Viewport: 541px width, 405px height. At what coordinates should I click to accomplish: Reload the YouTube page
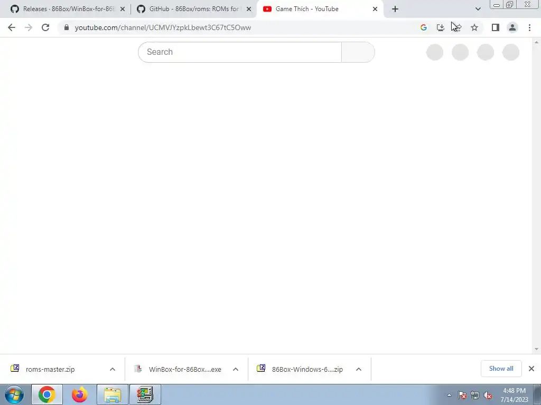click(45, 27)
